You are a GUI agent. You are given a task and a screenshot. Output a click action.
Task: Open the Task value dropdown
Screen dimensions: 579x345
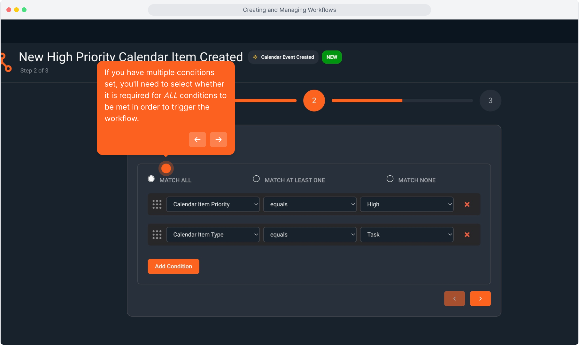pos(406,235)
